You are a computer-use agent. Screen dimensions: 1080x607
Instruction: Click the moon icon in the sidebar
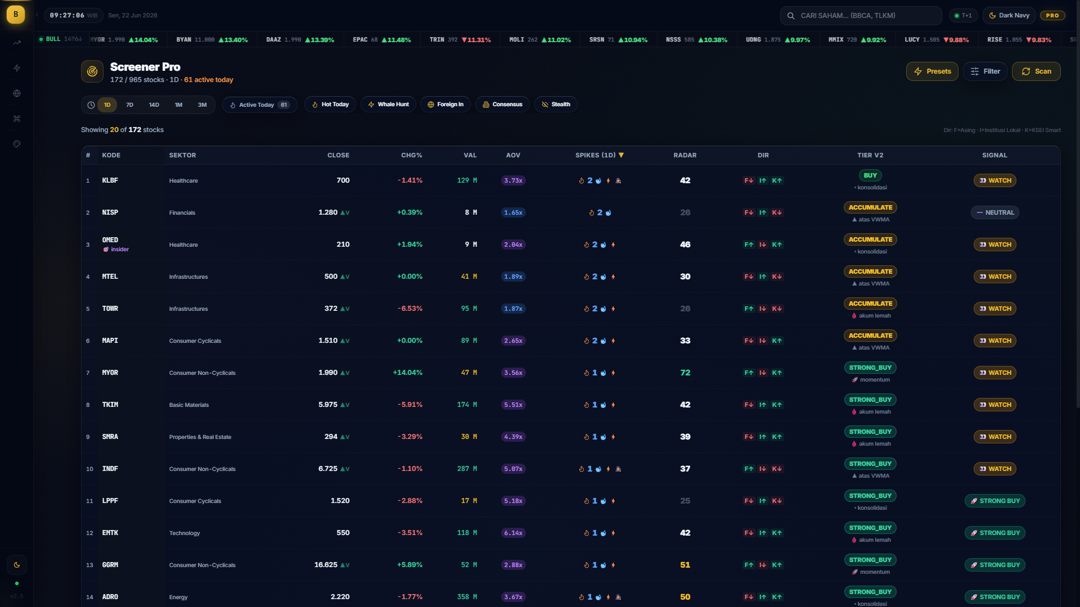coord(17,565)
